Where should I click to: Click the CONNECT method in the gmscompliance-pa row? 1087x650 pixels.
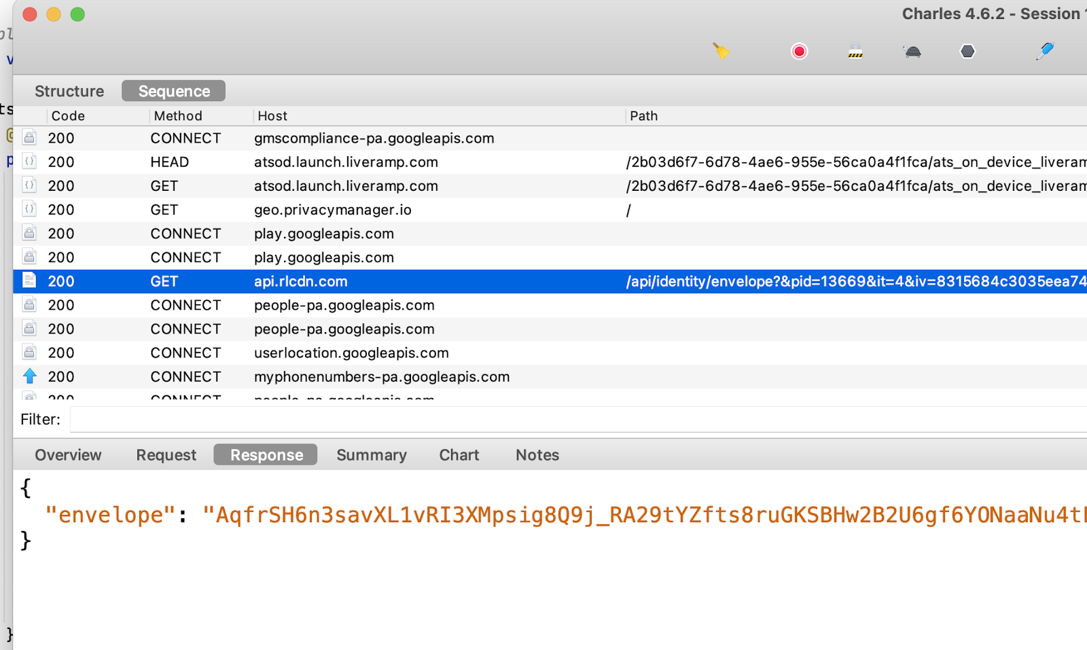pos(186,138)
